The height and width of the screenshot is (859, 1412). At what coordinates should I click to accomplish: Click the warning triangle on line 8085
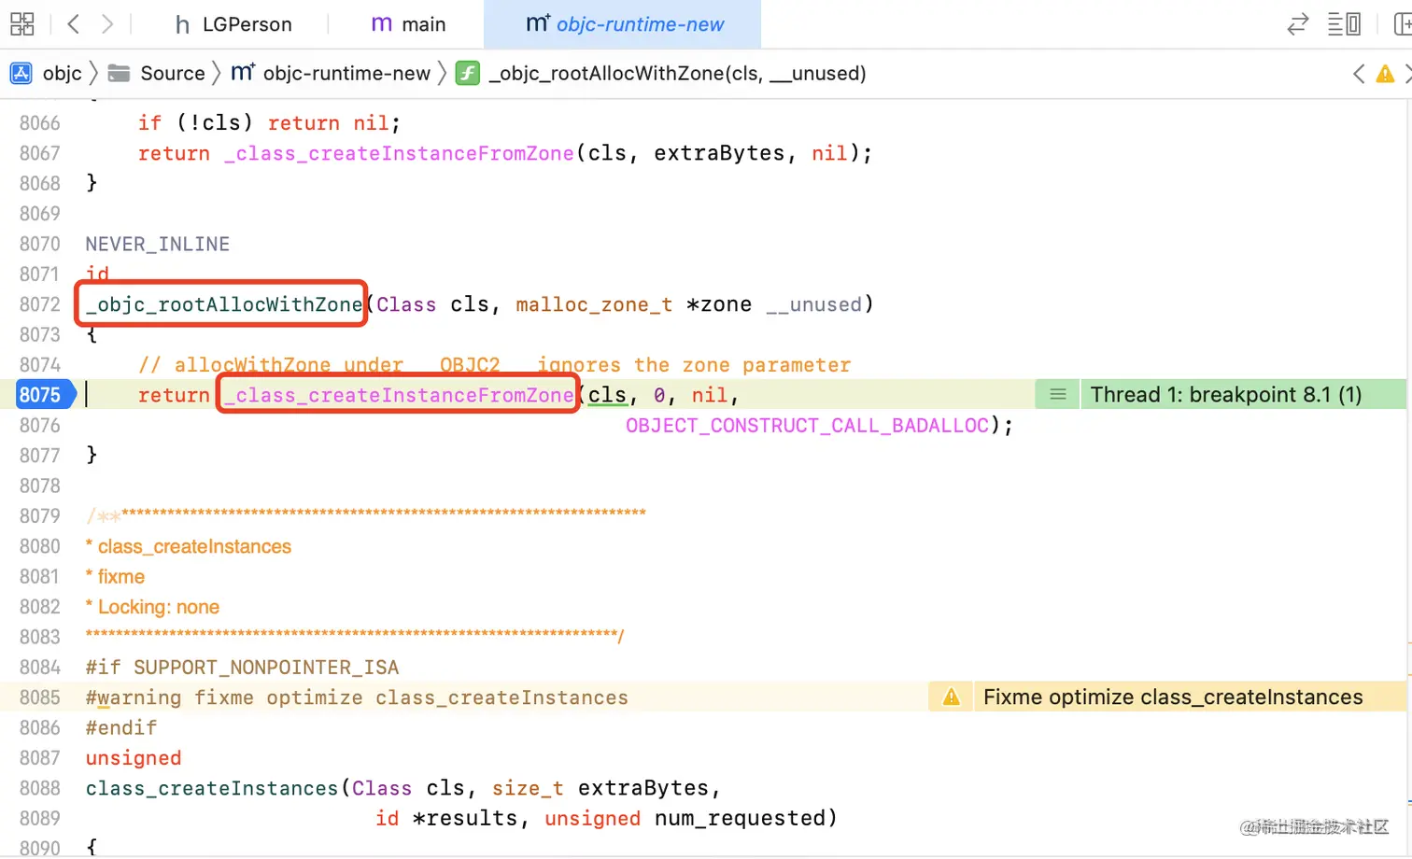pos(951,697)
